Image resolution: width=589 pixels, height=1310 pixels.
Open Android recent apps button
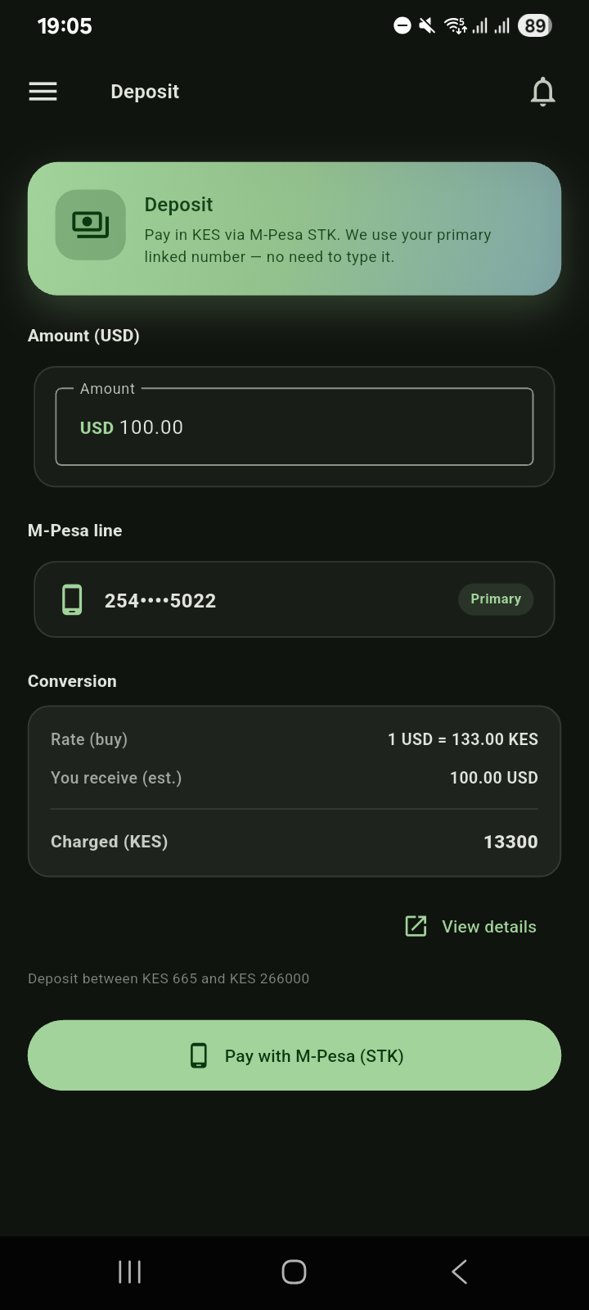[x=129, y=1272]
